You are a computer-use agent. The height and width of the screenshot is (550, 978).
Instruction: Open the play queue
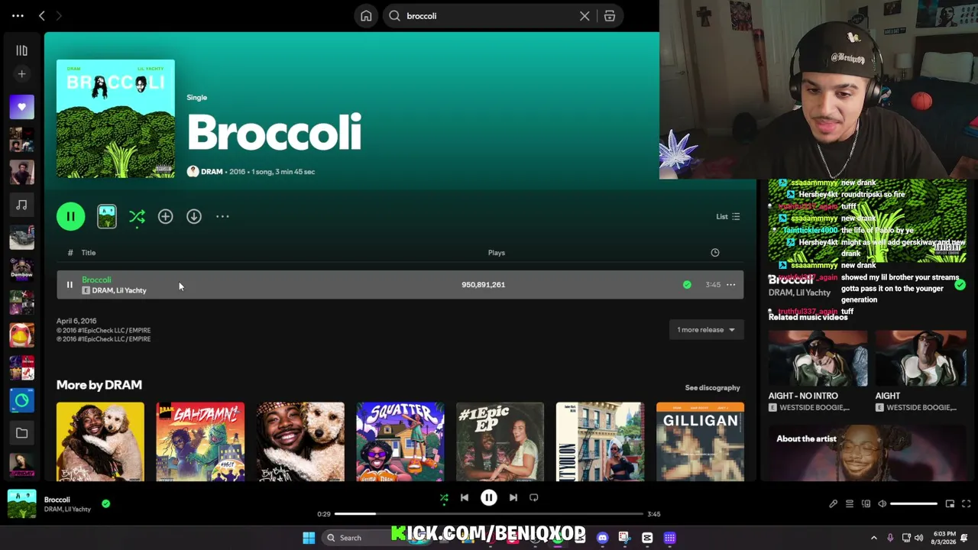click(x=850, y=504)
